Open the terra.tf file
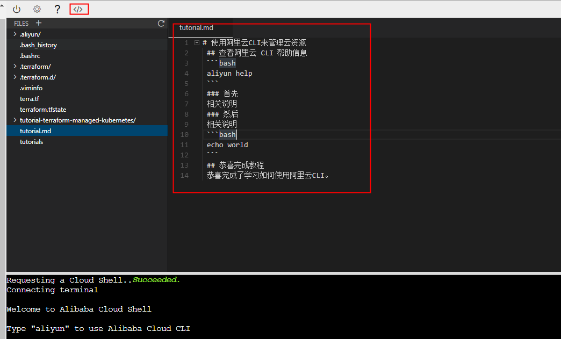This screenshot has height=339, width=561. point(30,99)
